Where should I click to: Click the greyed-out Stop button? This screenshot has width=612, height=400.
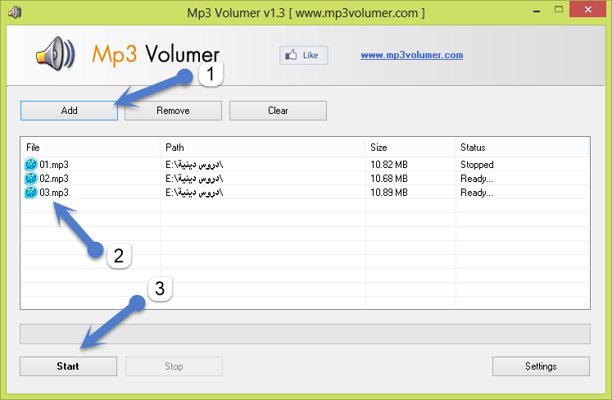click(x=174, y=366)
